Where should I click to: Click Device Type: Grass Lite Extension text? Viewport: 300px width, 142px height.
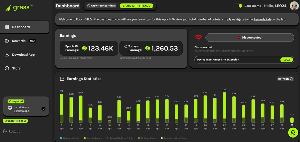tap(218, 60)
